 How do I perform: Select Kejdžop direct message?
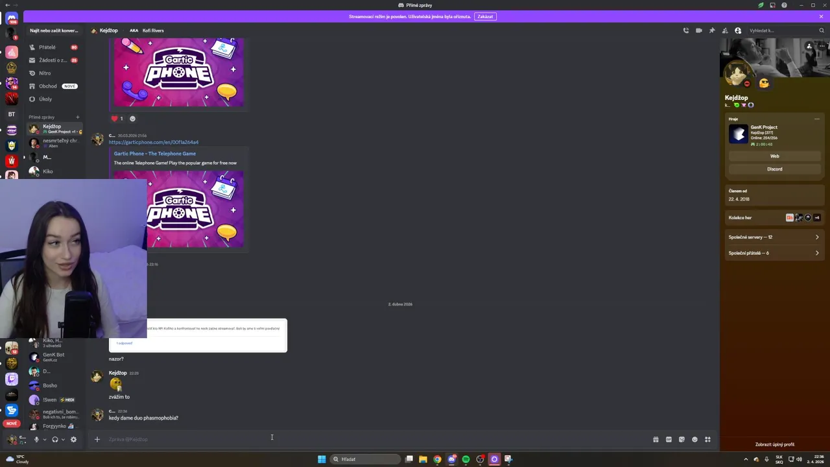coord(54,128)
